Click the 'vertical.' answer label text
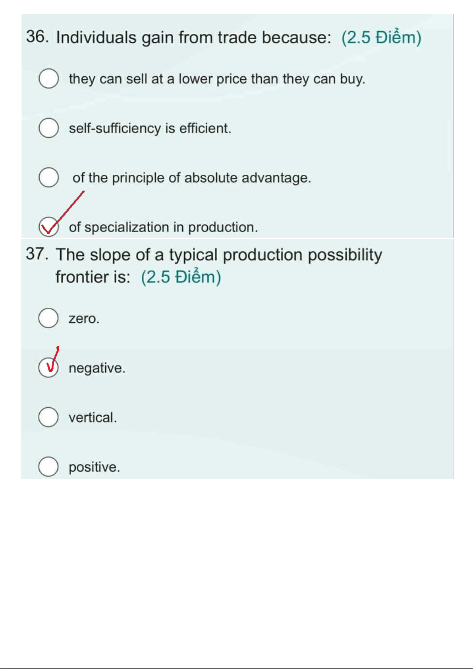The height and width of the screenshot is (669, 473). (x=93, y=418)
